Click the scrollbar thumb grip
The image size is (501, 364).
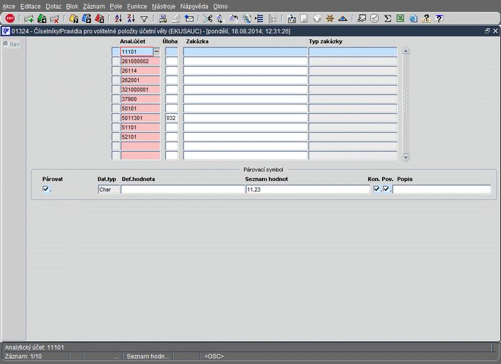pyautogui.click(x=406, y=101)
